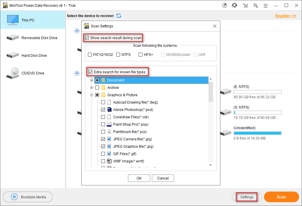The width and height of the screenshot is (302, 206).
Task: Click the license key search icon
Action: (255, 5)
